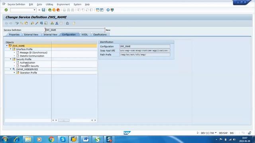The height and width of the screenshot is (143, 255).
Task: Click the Print icon in standard toolbar
Action: coord(65,10)
